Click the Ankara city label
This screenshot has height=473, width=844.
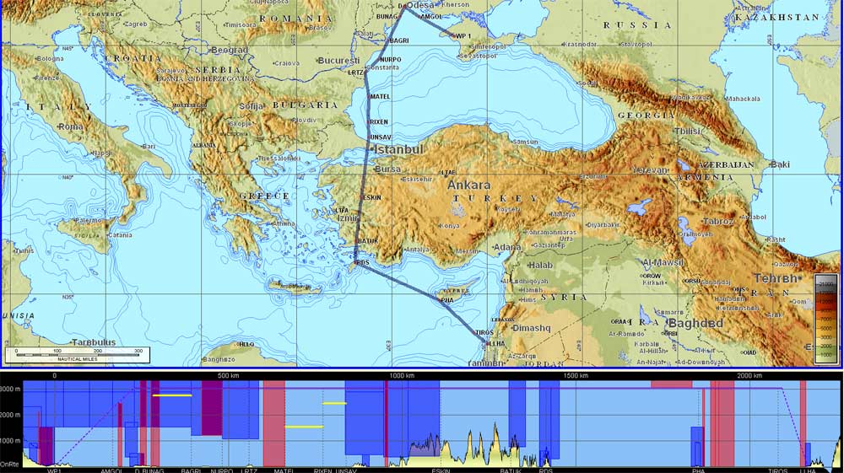click(x=468, y=185)
